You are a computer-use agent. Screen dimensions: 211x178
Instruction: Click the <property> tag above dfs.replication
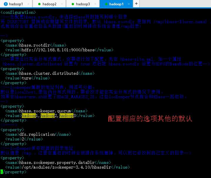(x=12, y=130)
